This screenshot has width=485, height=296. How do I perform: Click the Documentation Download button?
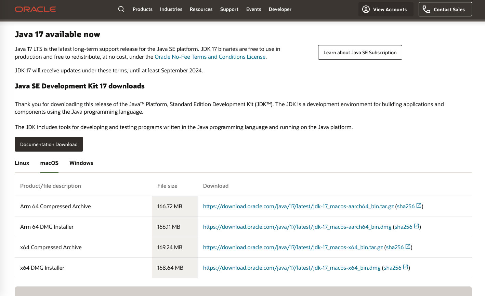(49, 144)
